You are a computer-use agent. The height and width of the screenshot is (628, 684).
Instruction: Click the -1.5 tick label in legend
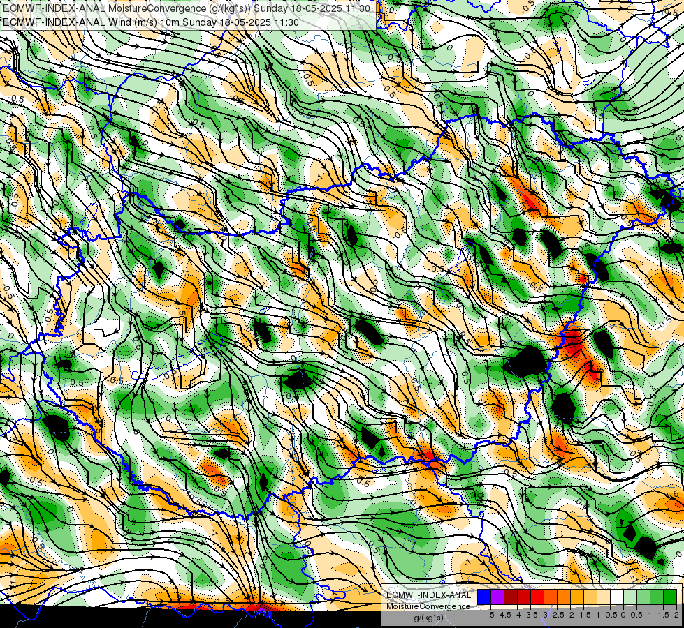[x=585, y=615]
